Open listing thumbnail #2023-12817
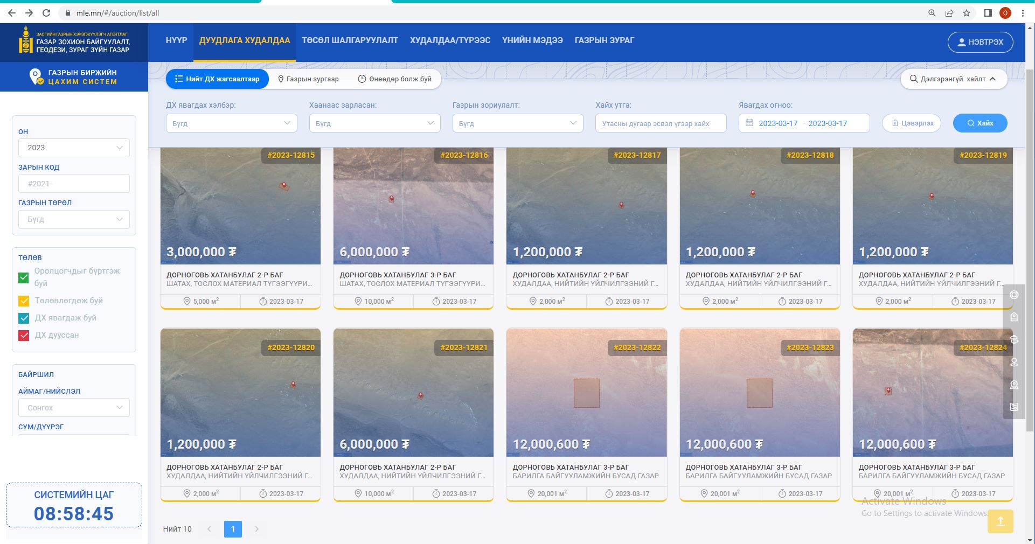The height and width of the screenshot is (544, 1035). (x=586, y=206)
